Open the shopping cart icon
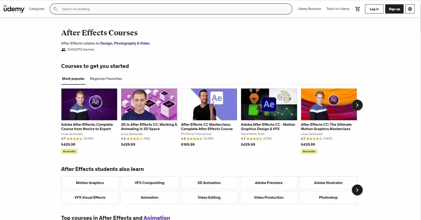421x220 pixels. coord(357,9)
